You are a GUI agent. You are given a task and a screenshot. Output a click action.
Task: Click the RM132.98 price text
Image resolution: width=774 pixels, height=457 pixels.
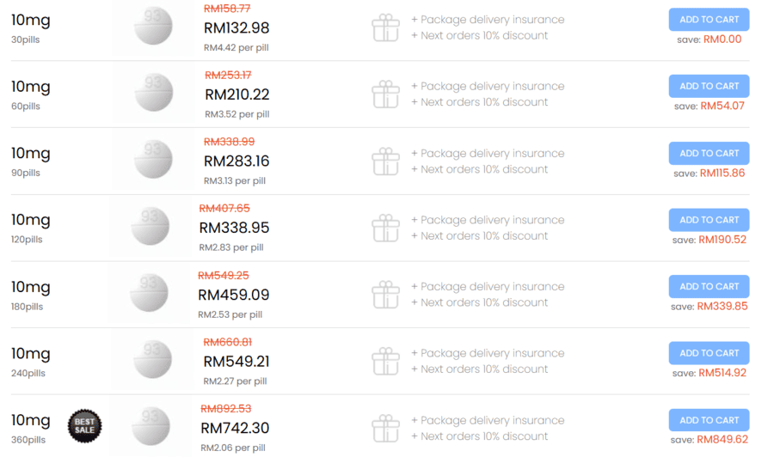236,27
